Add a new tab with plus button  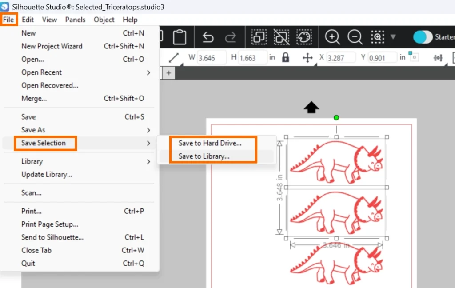(168, 73)
